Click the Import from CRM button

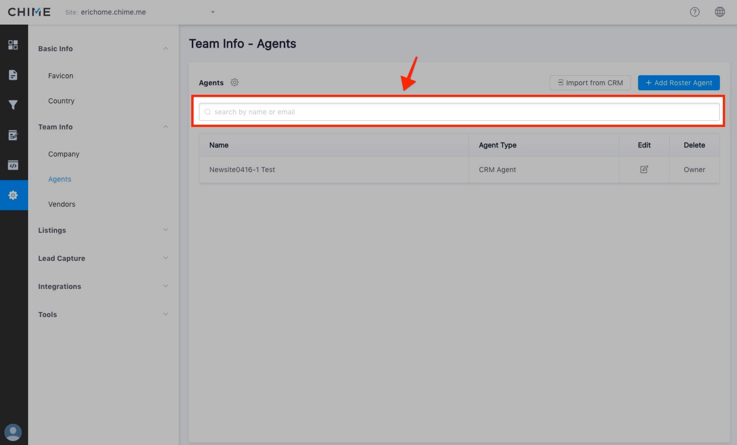pos(590,83)
